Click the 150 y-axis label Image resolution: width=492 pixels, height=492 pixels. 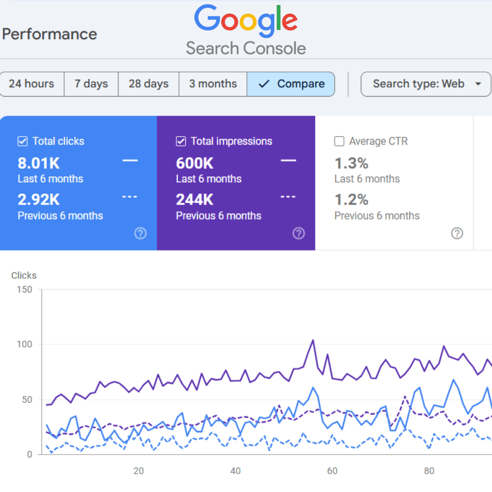click(25, 289)
